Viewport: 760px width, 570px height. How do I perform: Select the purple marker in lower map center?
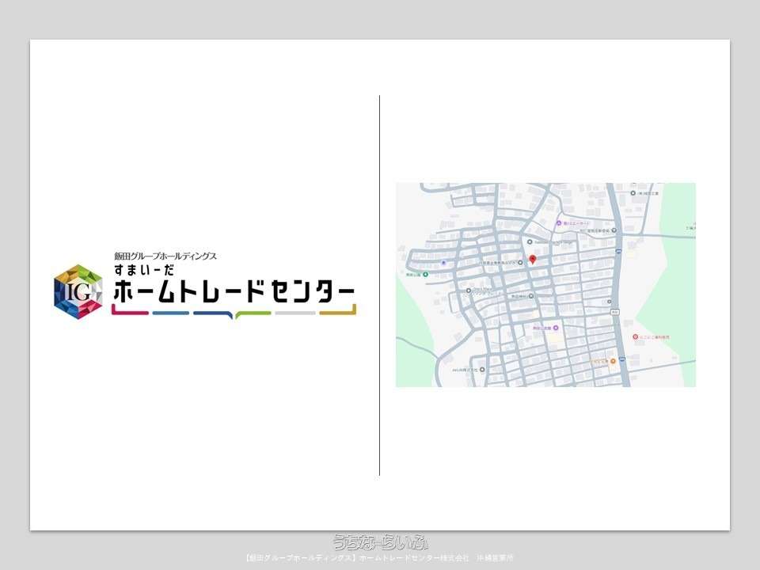point(557,326)
